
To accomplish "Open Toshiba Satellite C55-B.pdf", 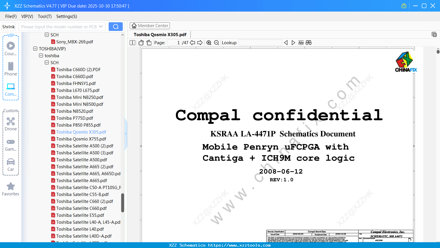I will click(82, 195).
